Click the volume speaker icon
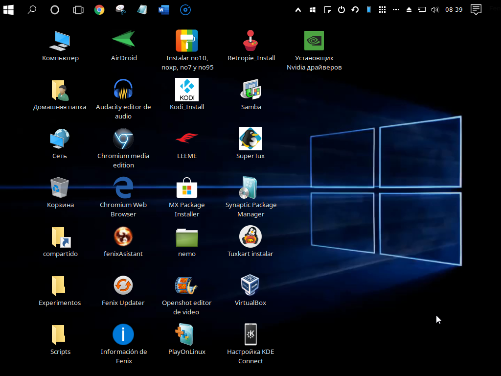 (x=435, y=10)
